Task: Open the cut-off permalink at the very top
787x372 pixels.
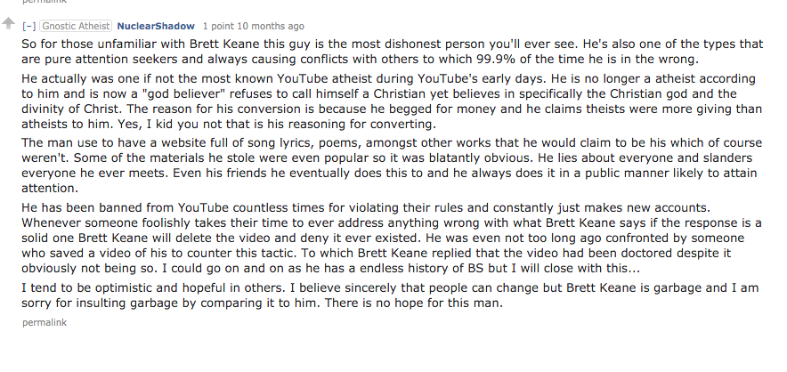Action: point(45,2)
